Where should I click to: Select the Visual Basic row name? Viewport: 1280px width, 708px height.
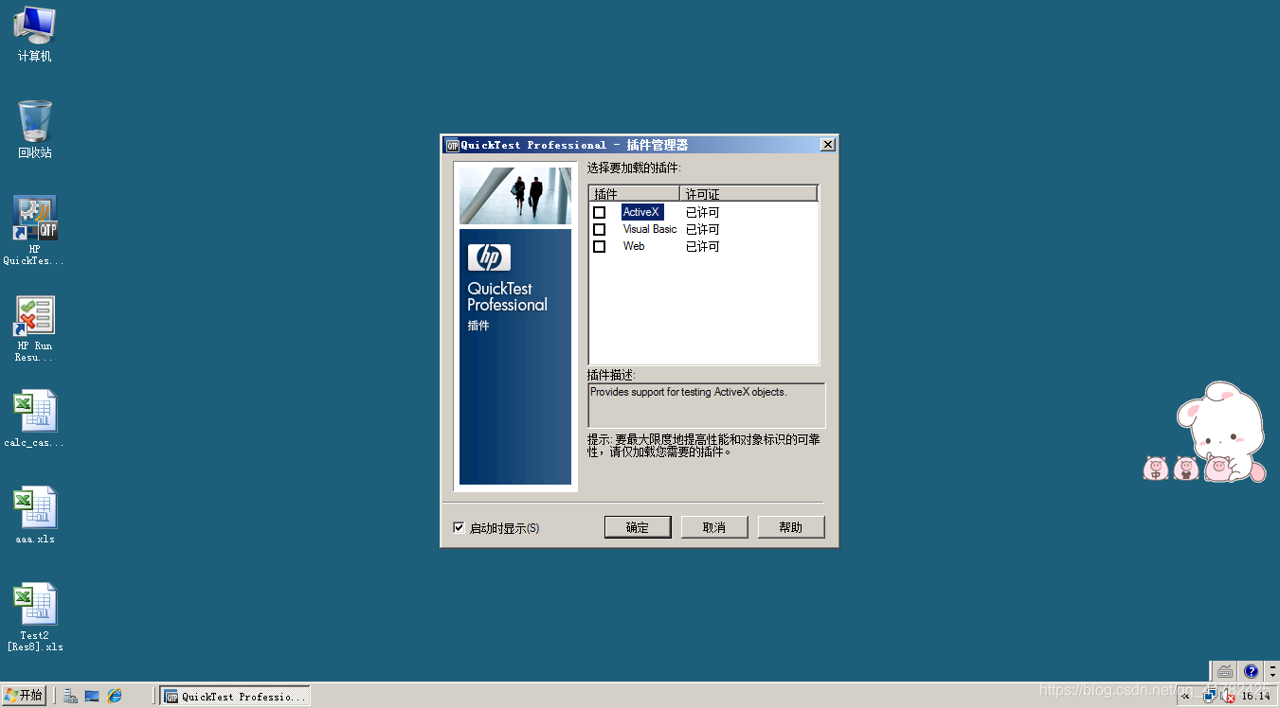pyautogui.click(x=650, y=229)
